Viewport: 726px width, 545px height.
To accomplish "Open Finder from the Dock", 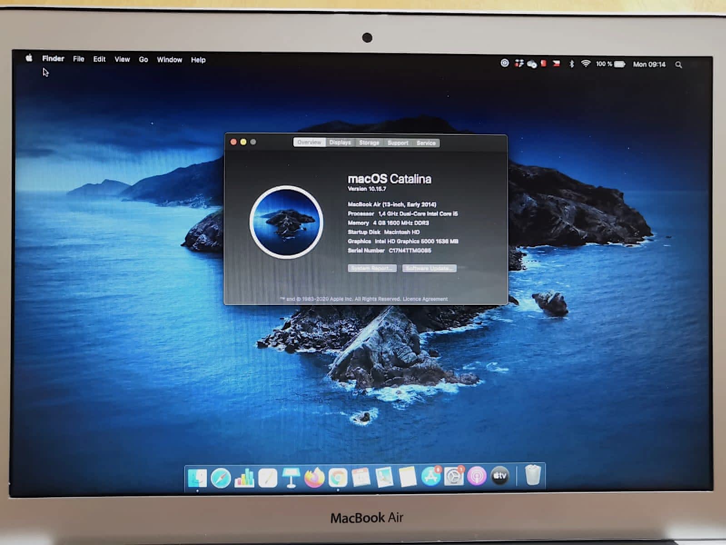I will 198,478.
